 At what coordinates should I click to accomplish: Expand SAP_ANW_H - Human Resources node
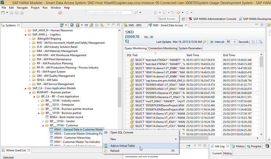(x=25, y=30)
